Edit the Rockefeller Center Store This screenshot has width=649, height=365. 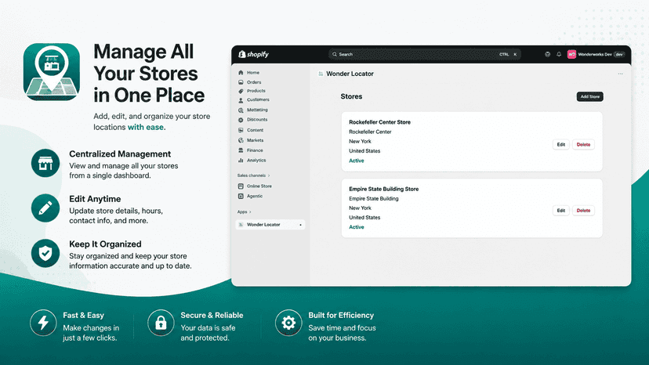pyautogui.click(x=561, y=144)
